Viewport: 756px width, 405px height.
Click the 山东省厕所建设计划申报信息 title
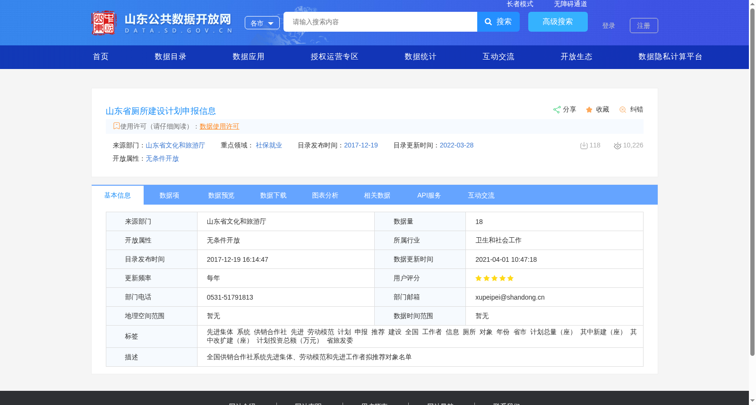click(161, 111)
